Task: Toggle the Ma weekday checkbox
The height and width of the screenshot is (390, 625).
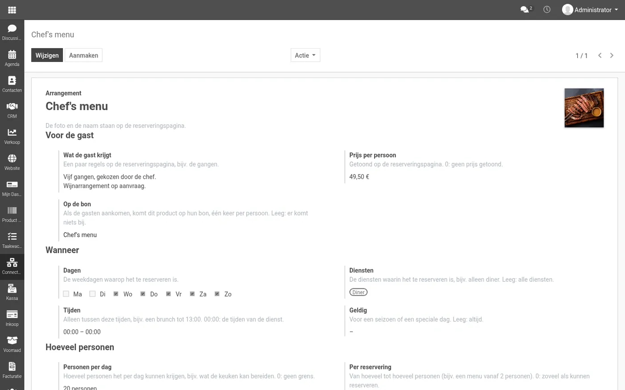Action: tap(66, 294)
